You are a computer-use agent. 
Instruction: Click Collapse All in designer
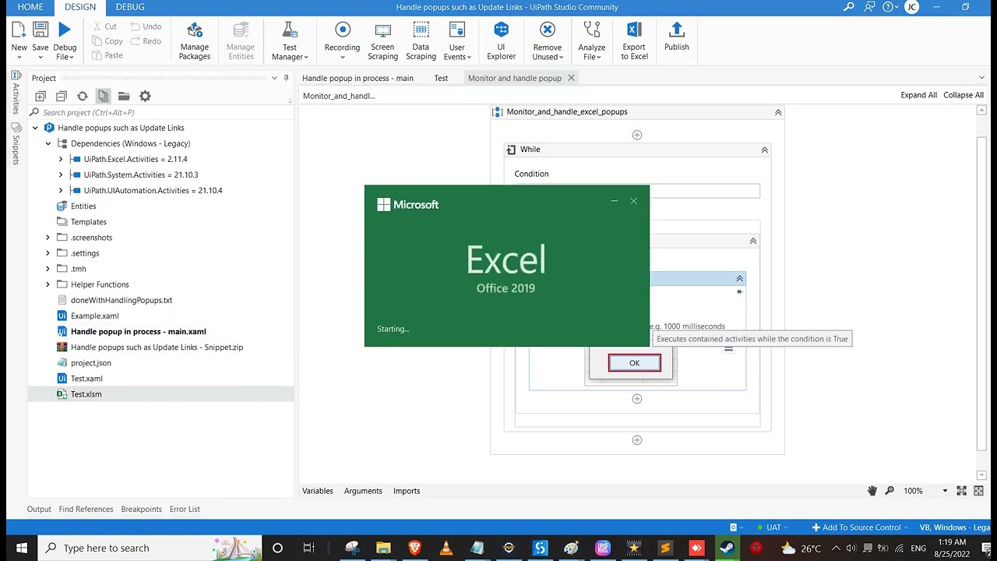tap(964, 95)
